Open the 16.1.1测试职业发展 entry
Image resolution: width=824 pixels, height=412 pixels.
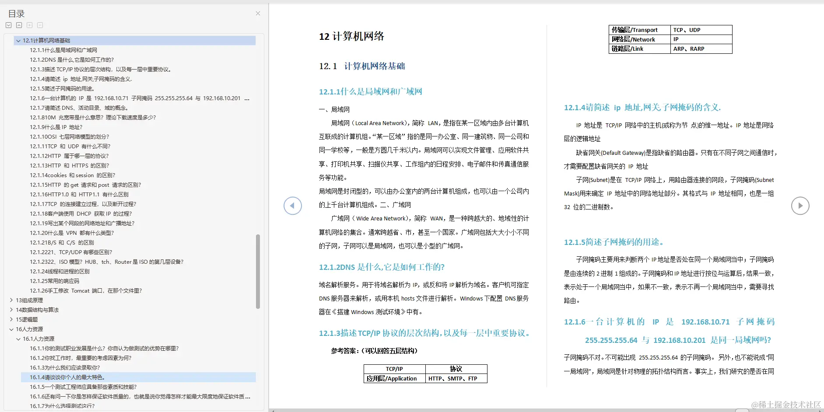point(104,348)
